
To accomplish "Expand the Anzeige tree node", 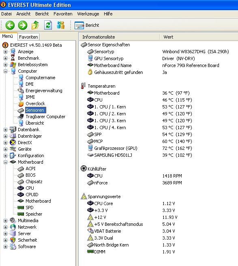I will point(5,52).
